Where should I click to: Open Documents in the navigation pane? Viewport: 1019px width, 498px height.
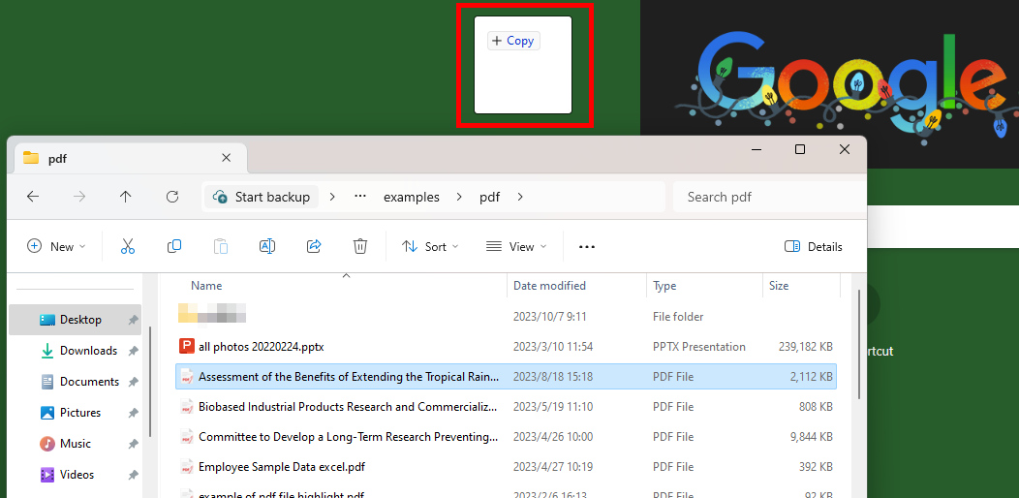tap(75, 382)
